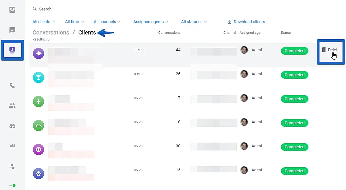Open the sliders settings sidebar icon
The image size is (346, 190).
[12, 166]
